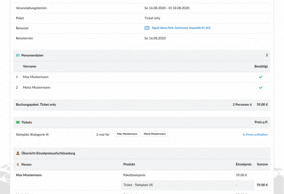Image resolution: width=284 pixels, height=194 pixels.
Task: Click the person icon beside Übersicht Einzelpreisaufschlüsselung
Action: (18, 153)
